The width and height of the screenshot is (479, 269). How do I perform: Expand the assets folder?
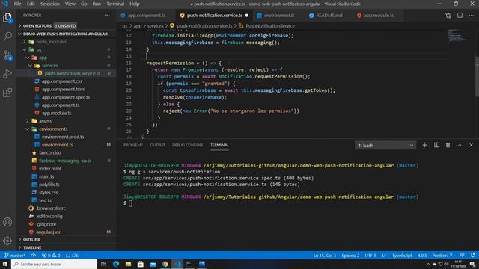pyautogui.click(x=45, y=121)
